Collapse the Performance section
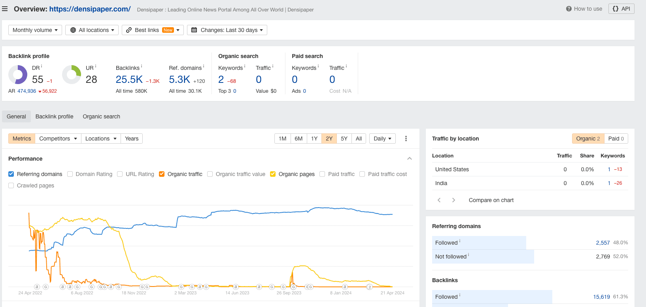646x307 pixels. [410, 159]
